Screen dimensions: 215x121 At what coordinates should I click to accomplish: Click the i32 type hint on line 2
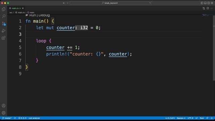(84, 28)
